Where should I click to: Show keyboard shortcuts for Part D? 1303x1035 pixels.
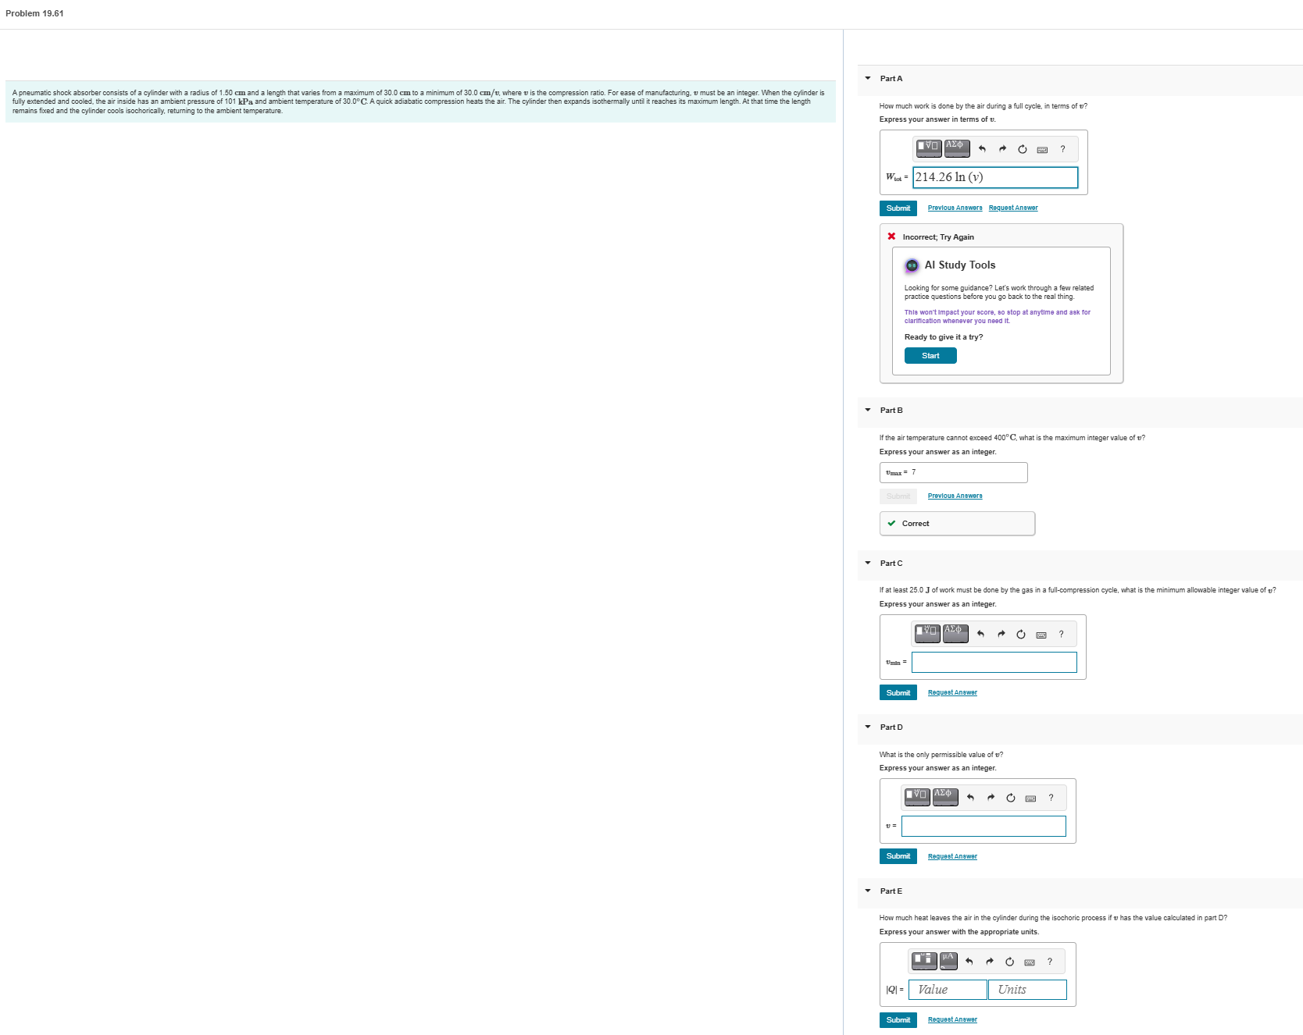(x=1030, y=798)
